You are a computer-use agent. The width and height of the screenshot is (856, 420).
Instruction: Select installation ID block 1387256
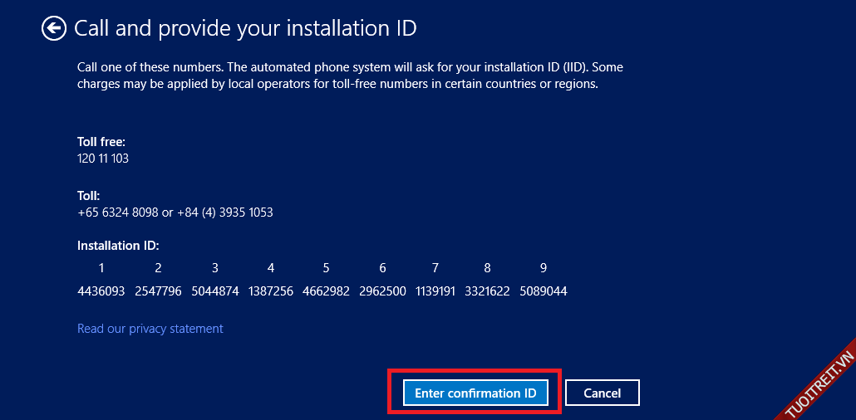271,291
